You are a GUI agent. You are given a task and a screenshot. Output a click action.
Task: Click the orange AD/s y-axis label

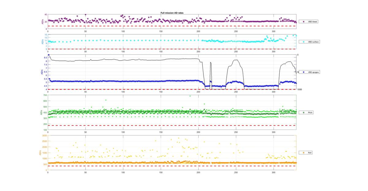click(40, 153)
